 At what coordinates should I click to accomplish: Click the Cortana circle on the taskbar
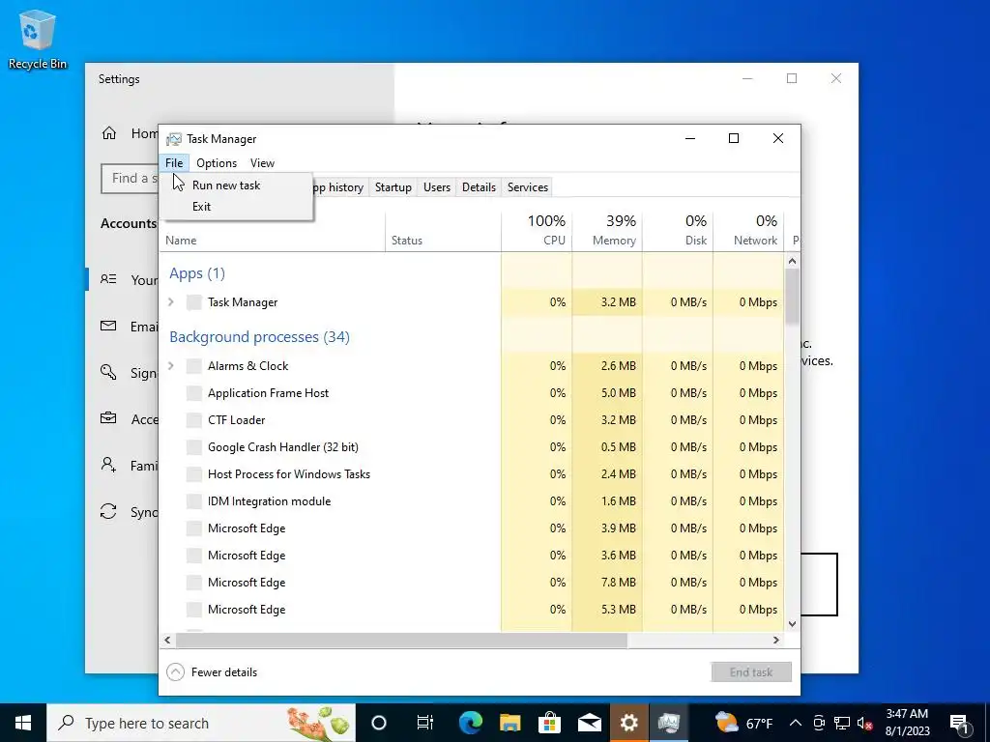(378, 723)
